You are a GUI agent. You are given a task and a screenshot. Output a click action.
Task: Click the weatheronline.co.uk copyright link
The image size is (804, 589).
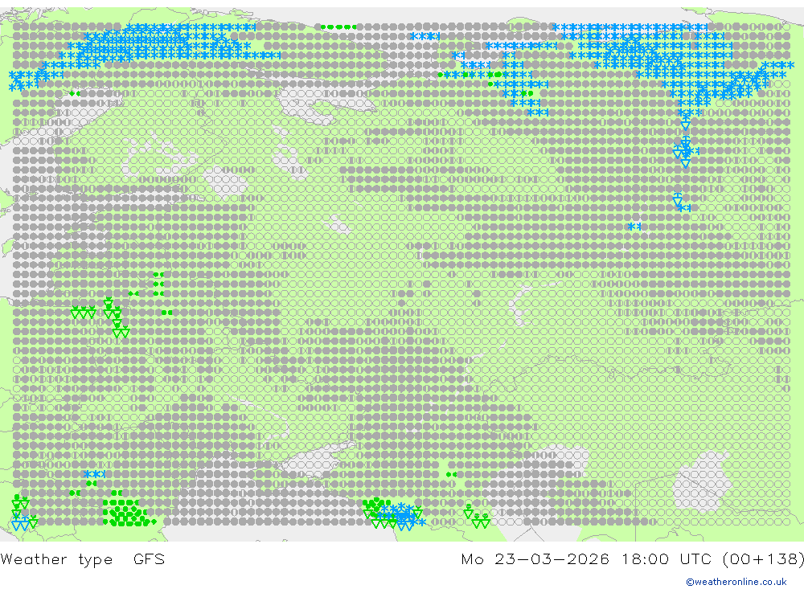(736, 582)
